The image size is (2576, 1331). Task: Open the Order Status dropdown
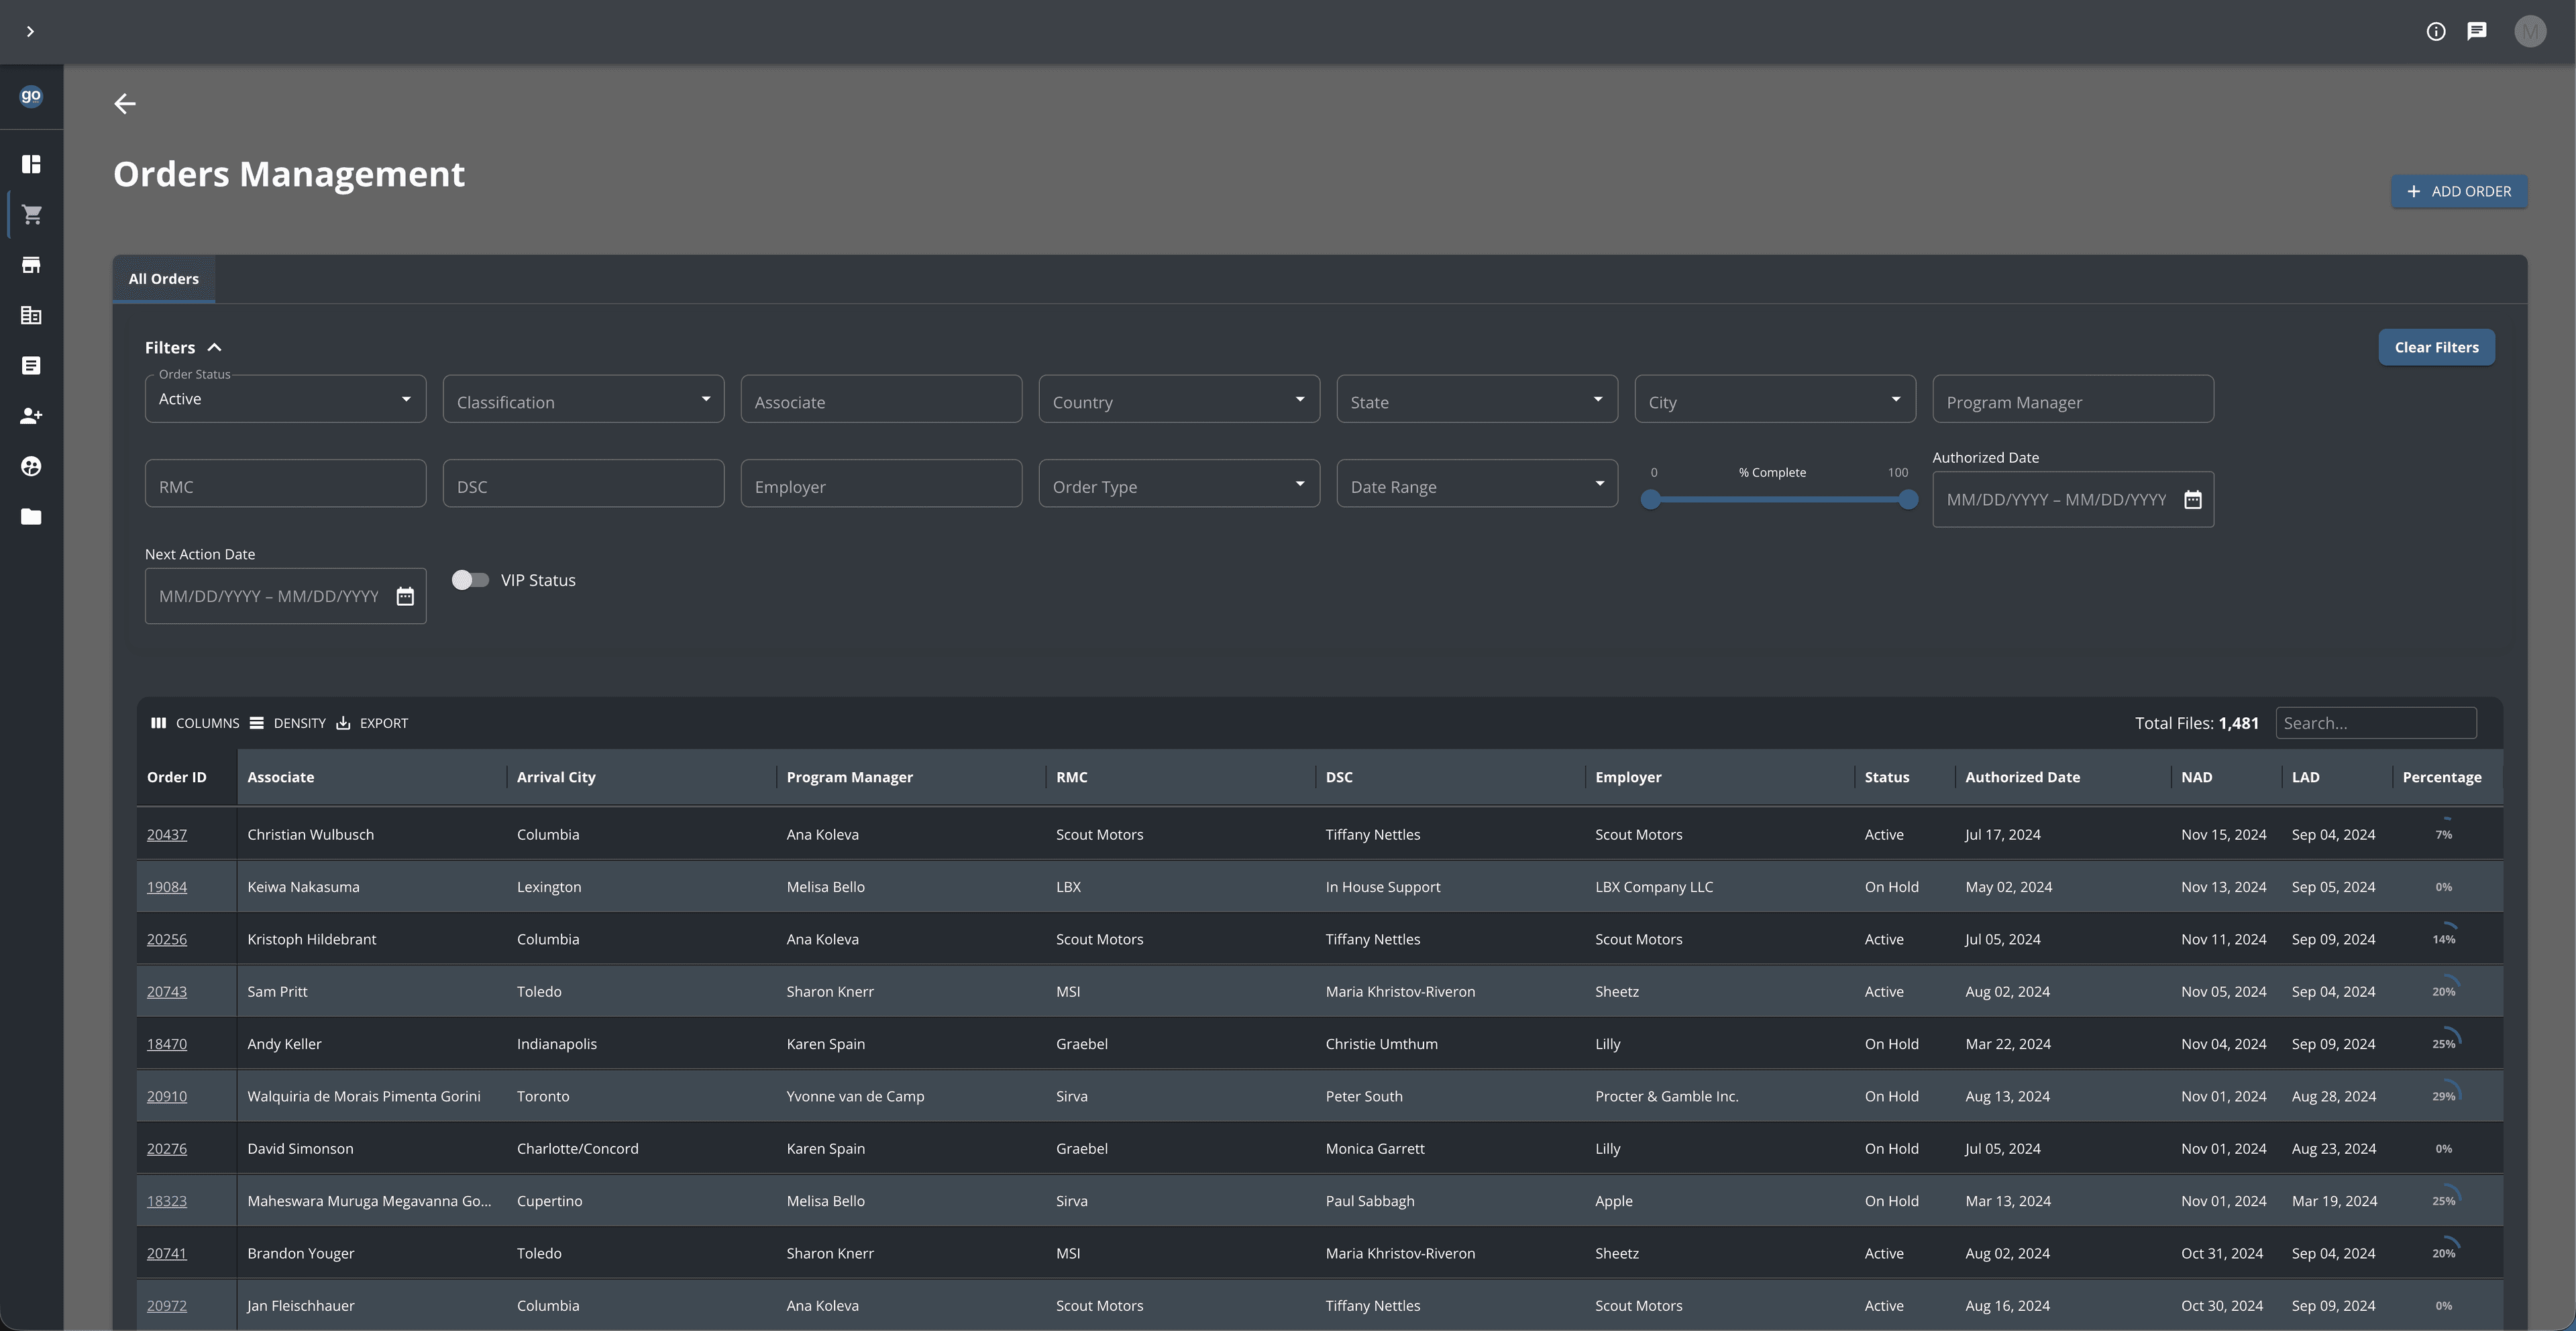pos(285,399)
